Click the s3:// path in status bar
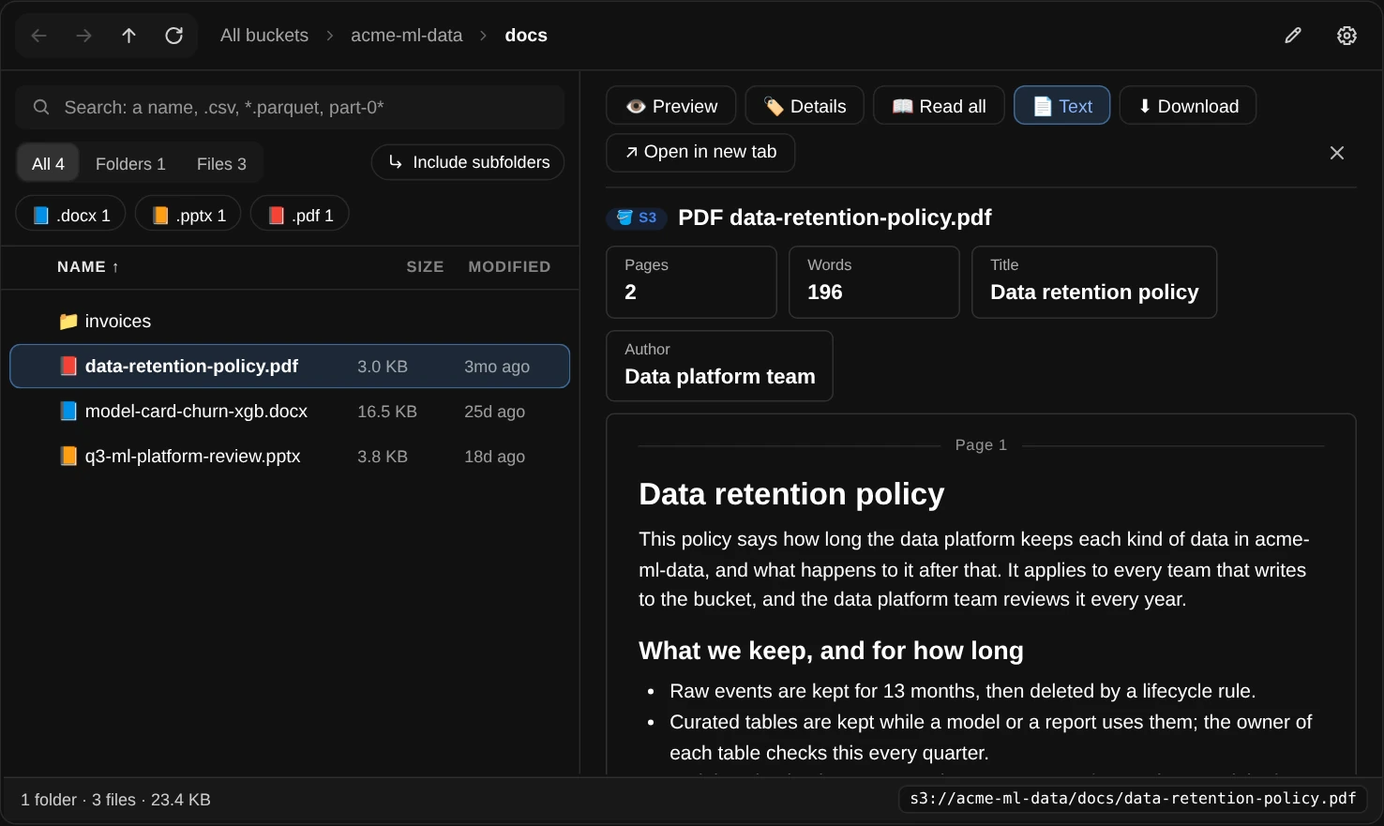Screen dimensions: 1384x826 click(1133, 799)
